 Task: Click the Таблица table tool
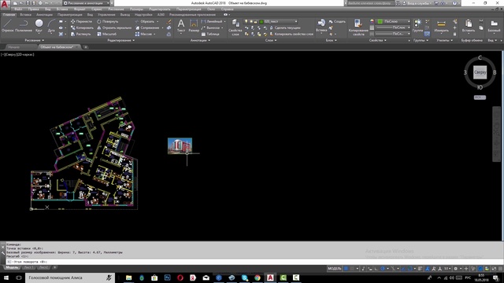210,34
